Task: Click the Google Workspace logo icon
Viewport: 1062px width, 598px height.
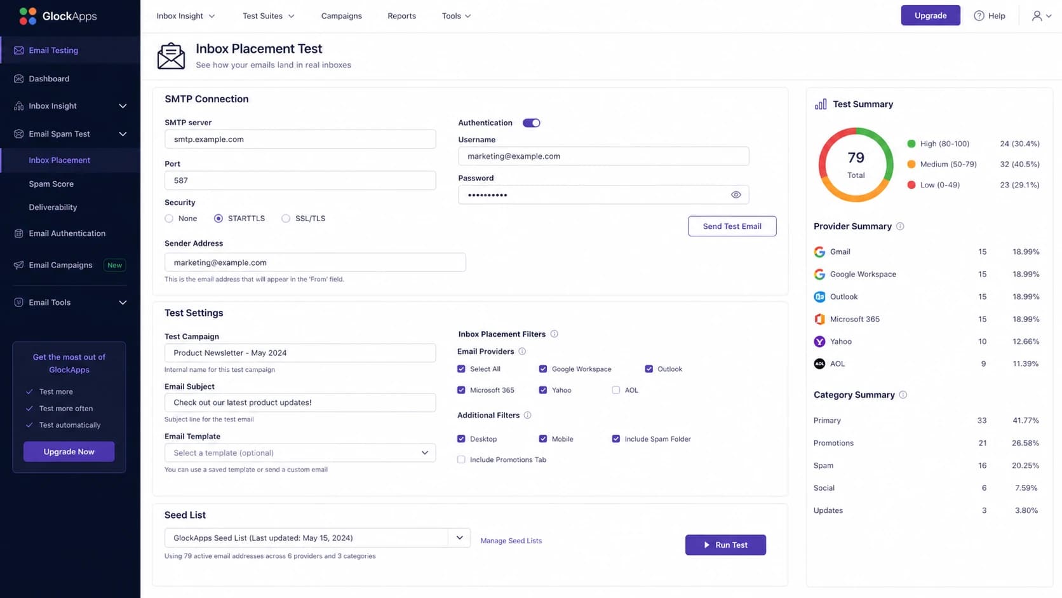Action: pos(819,275)
